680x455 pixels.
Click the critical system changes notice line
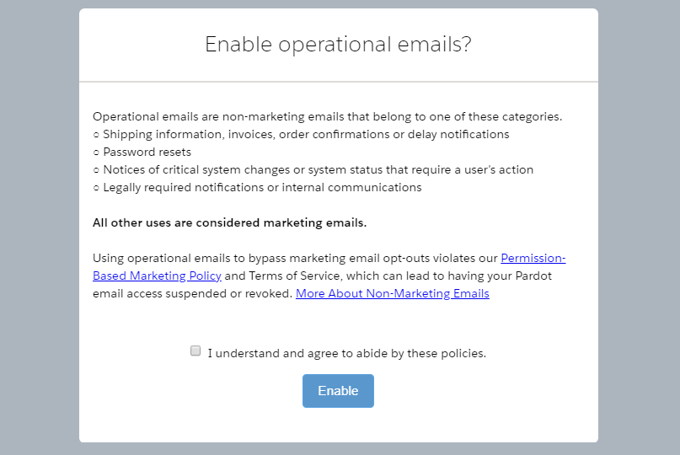[x=318, y=169]
